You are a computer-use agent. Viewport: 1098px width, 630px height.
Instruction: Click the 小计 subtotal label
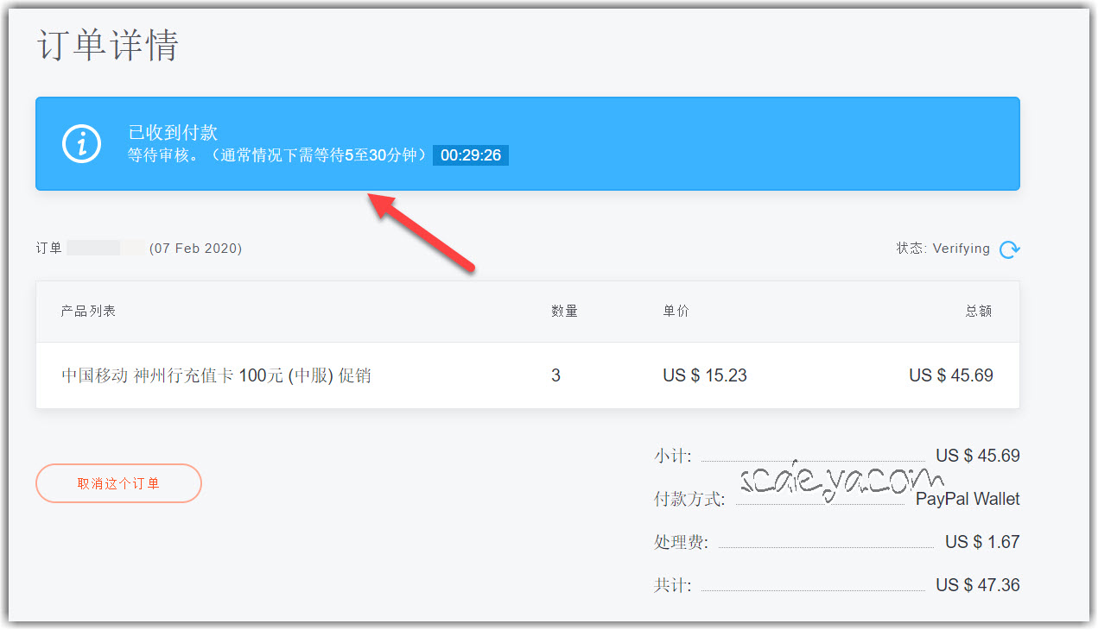coord(672,456)
